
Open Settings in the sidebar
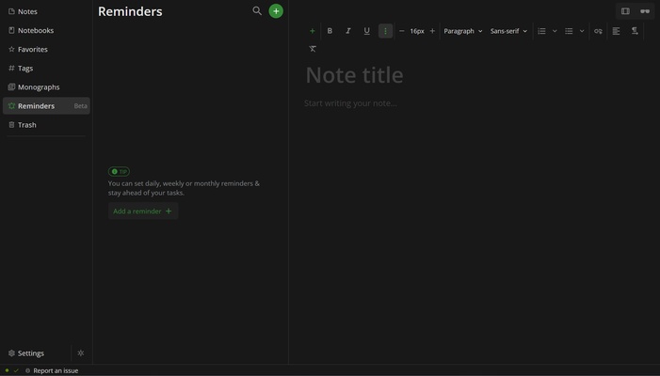[x=36, y=353]
